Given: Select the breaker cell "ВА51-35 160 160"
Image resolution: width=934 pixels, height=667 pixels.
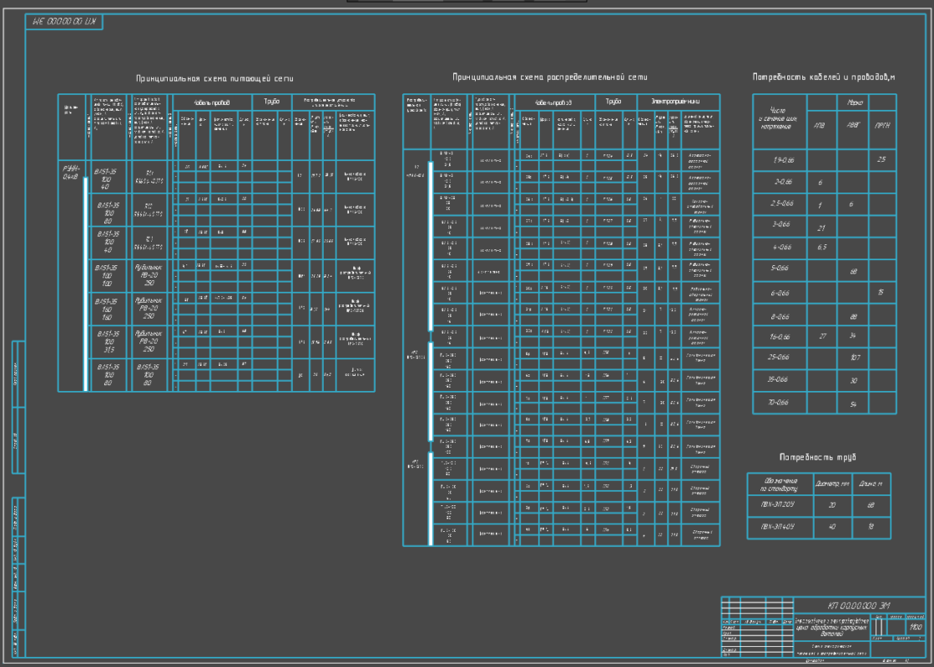Looking at the screenshot, I should [107, 309].
